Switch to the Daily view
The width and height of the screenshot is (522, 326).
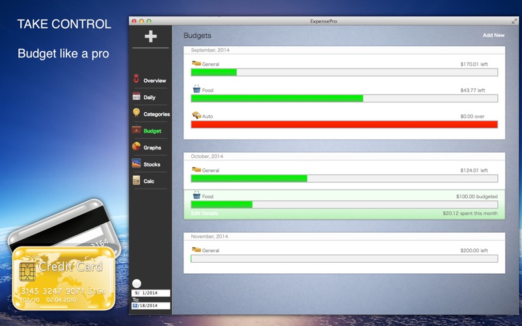coord(149,97)
